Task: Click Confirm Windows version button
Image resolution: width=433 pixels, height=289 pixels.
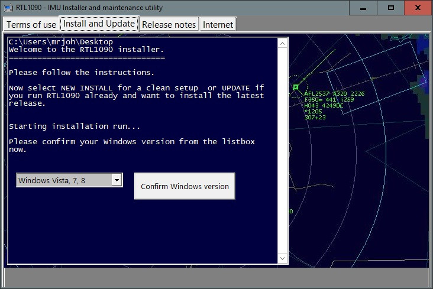Action: pyautogui.click(x=185, y=186)
